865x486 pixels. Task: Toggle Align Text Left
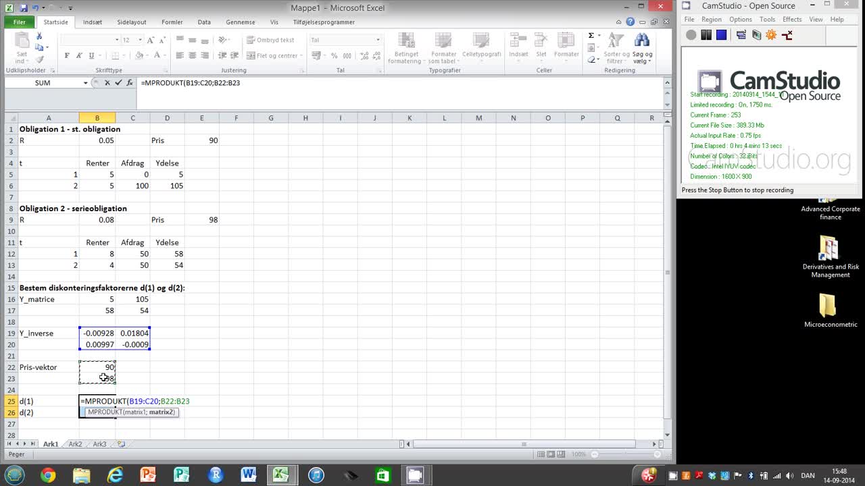coord(180,55)
